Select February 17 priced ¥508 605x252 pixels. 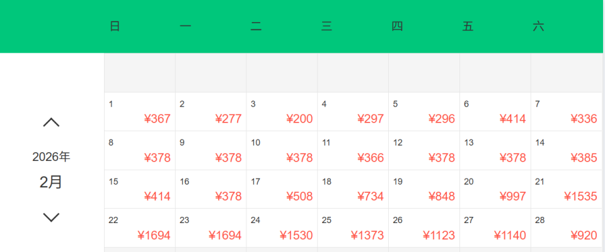[x=282, y=189]
